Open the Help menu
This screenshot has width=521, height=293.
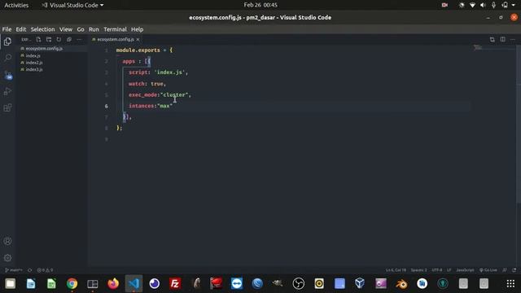[x=137, y=29]
